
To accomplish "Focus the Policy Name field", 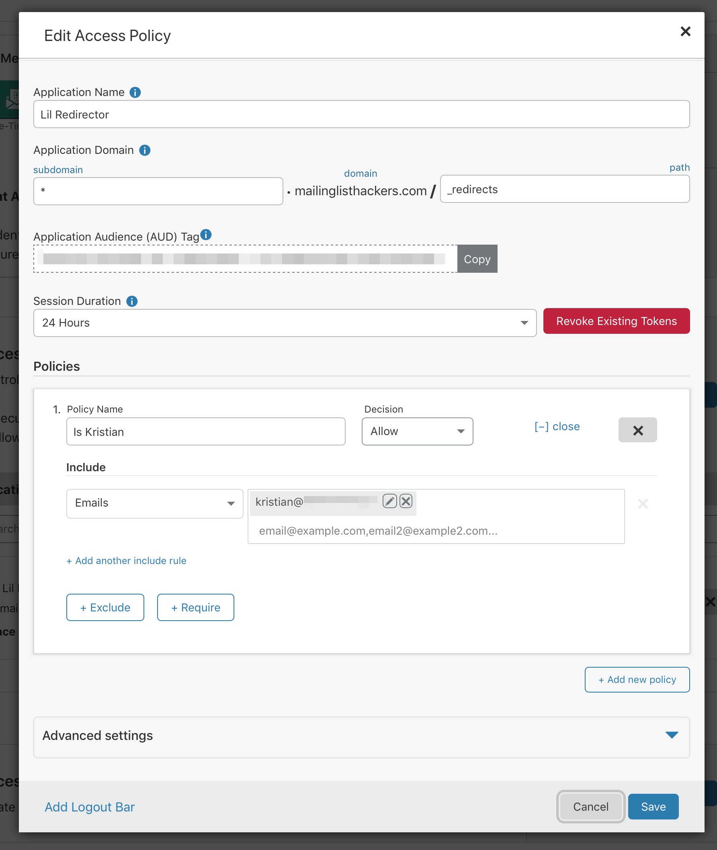I will [206, 431].
